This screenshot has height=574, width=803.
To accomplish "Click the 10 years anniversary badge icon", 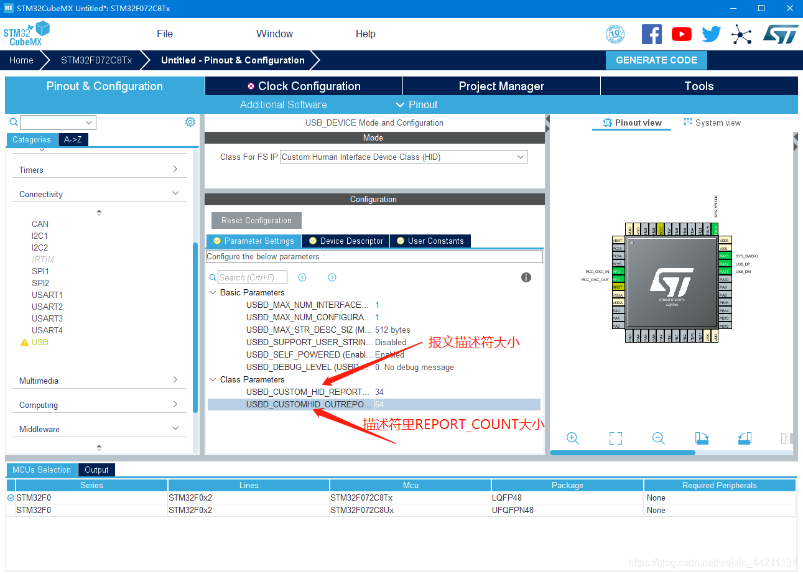I will 615,34.
